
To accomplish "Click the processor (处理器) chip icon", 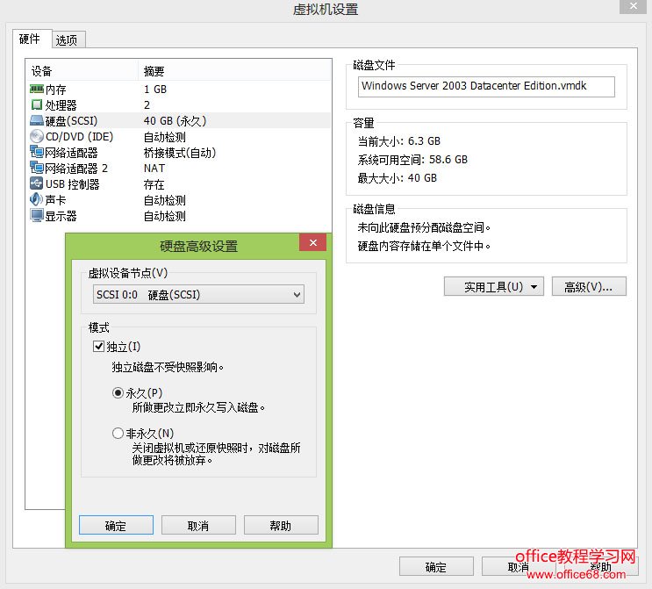I will (37, 104).
